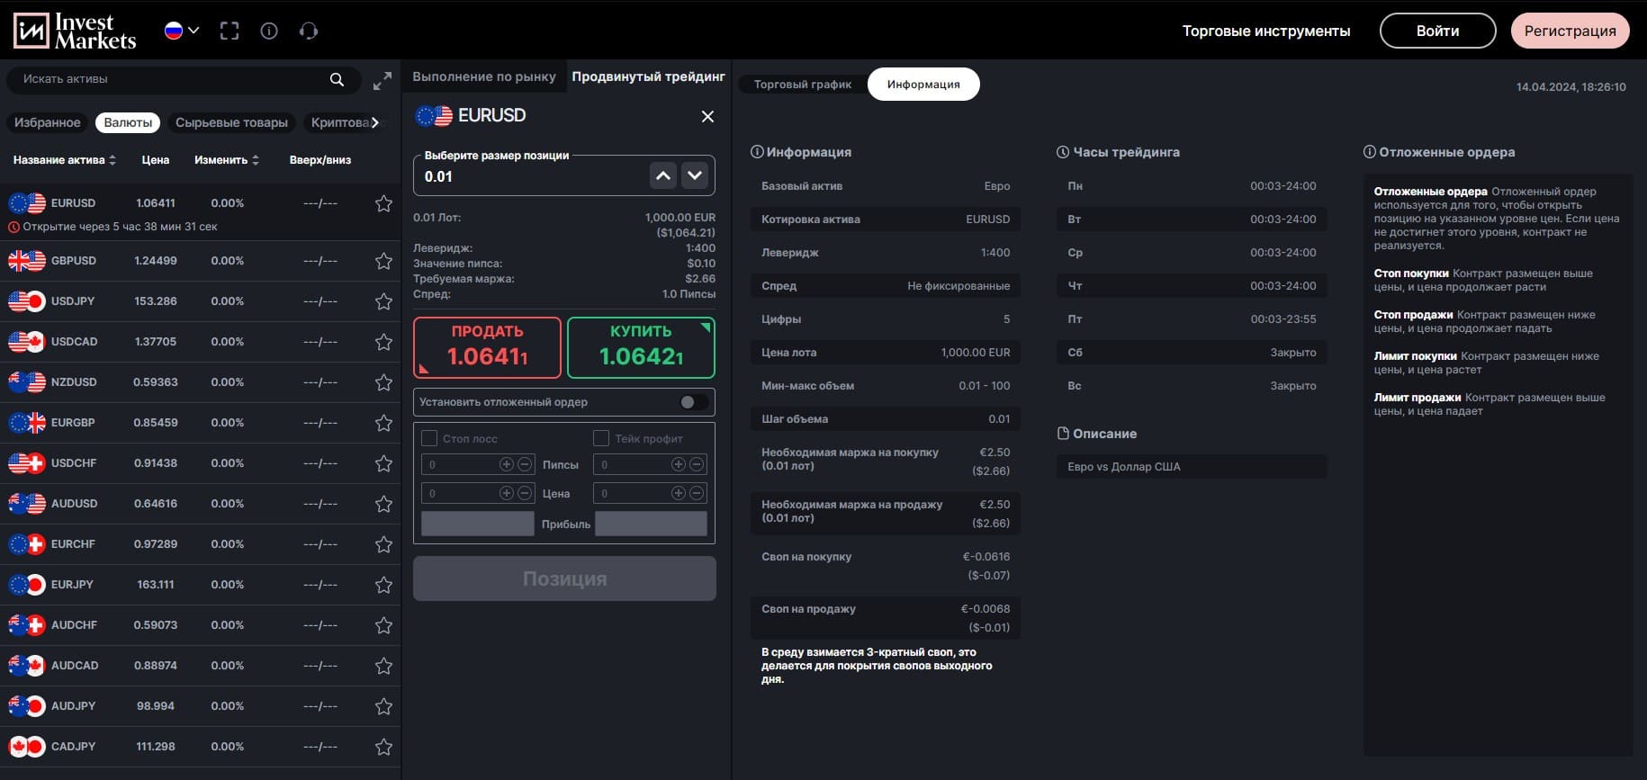
Task: Add USDJPY to favorites star
Action: pyautogui.click(x=383, y=301)
